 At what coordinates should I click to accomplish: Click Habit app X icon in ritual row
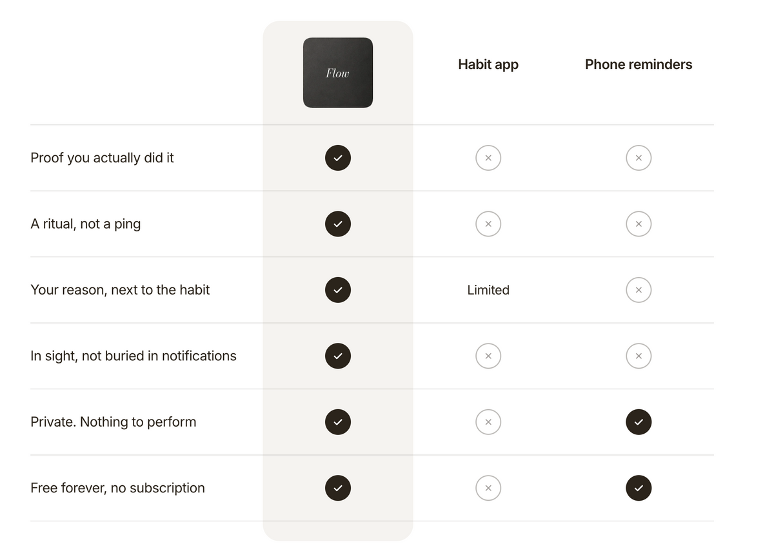coord(488,224)
